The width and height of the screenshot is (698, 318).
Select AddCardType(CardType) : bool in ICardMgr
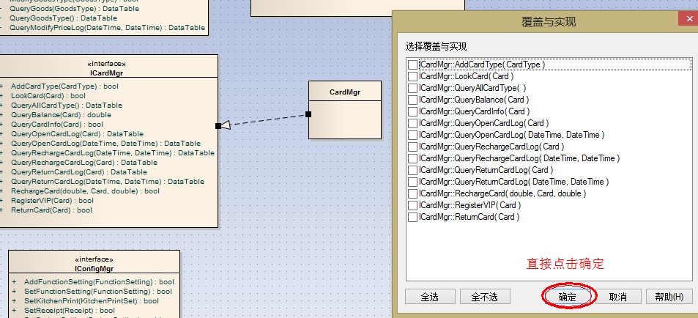click(65, 86)
